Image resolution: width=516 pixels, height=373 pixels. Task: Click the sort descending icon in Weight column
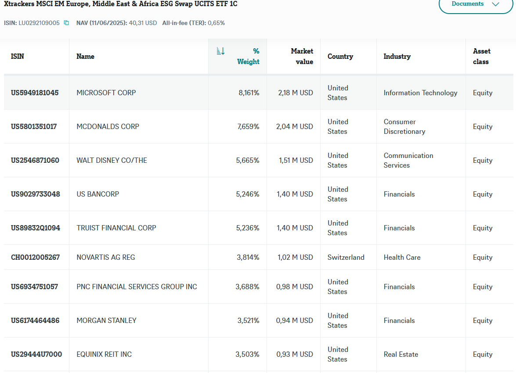click(220, 51)
